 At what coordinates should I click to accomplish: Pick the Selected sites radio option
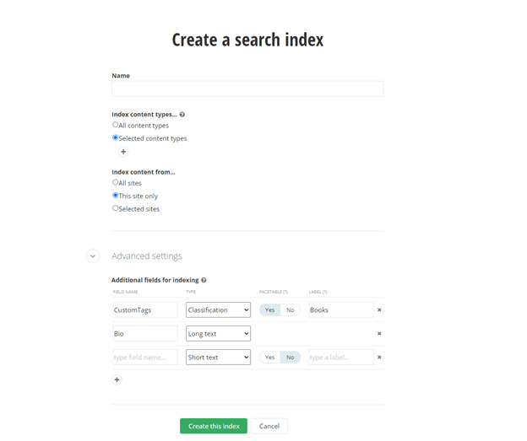[x=116, y=208]
